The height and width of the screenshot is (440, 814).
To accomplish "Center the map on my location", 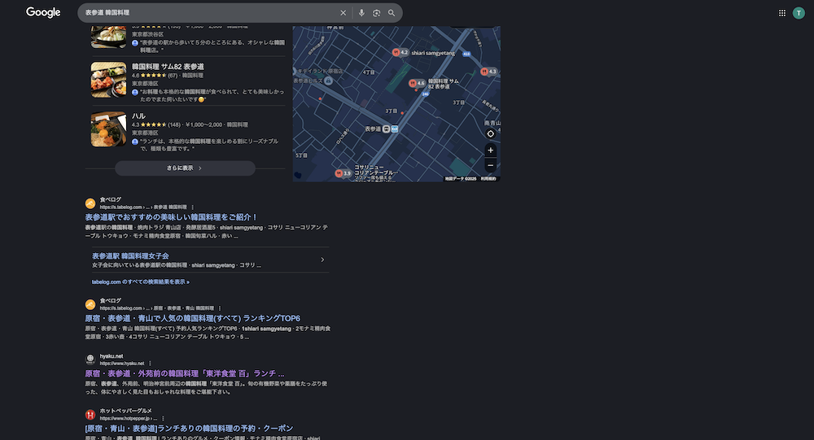I will (x=490, y=133).
